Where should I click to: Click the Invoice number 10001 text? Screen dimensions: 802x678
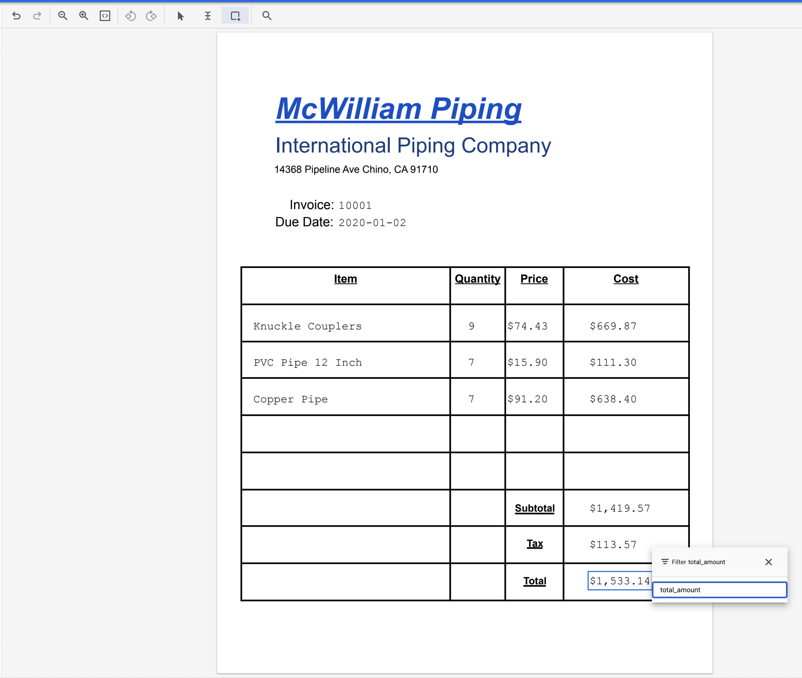click(355, 205)
